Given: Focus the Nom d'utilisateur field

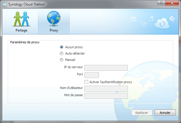Looking at the screenshot, I should tap(106, 89).
